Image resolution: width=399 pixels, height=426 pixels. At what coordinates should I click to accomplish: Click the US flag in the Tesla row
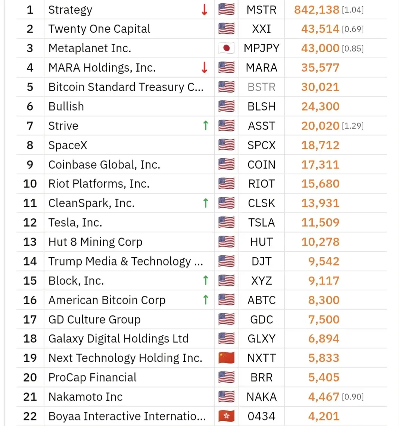(x=226, y=223)
